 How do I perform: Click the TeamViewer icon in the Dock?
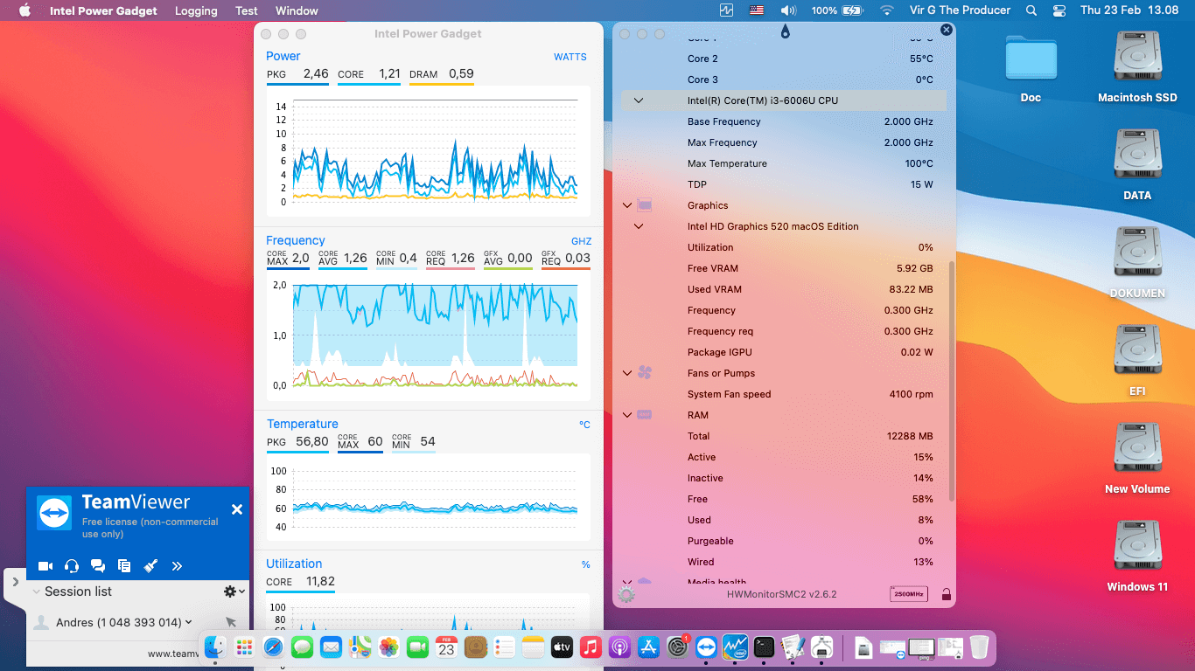(706, 647)
